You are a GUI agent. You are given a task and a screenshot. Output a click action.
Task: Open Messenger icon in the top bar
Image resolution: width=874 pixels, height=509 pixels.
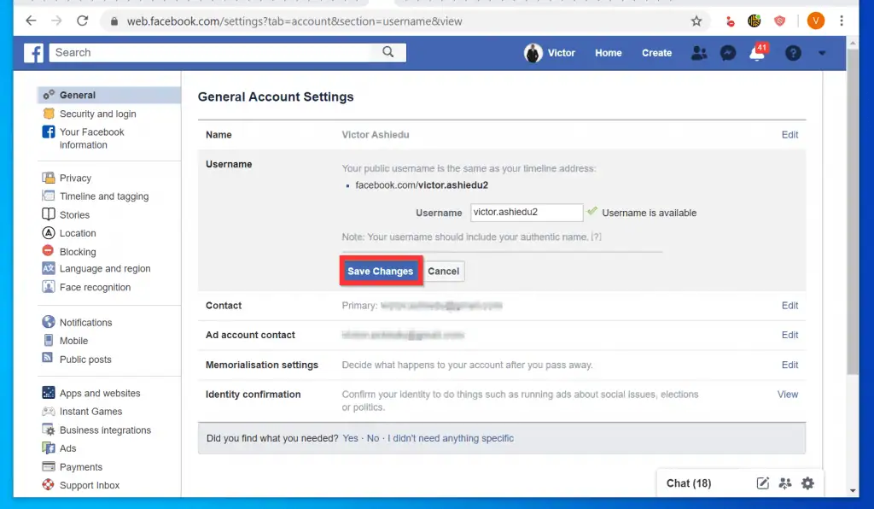pos(727,53)
